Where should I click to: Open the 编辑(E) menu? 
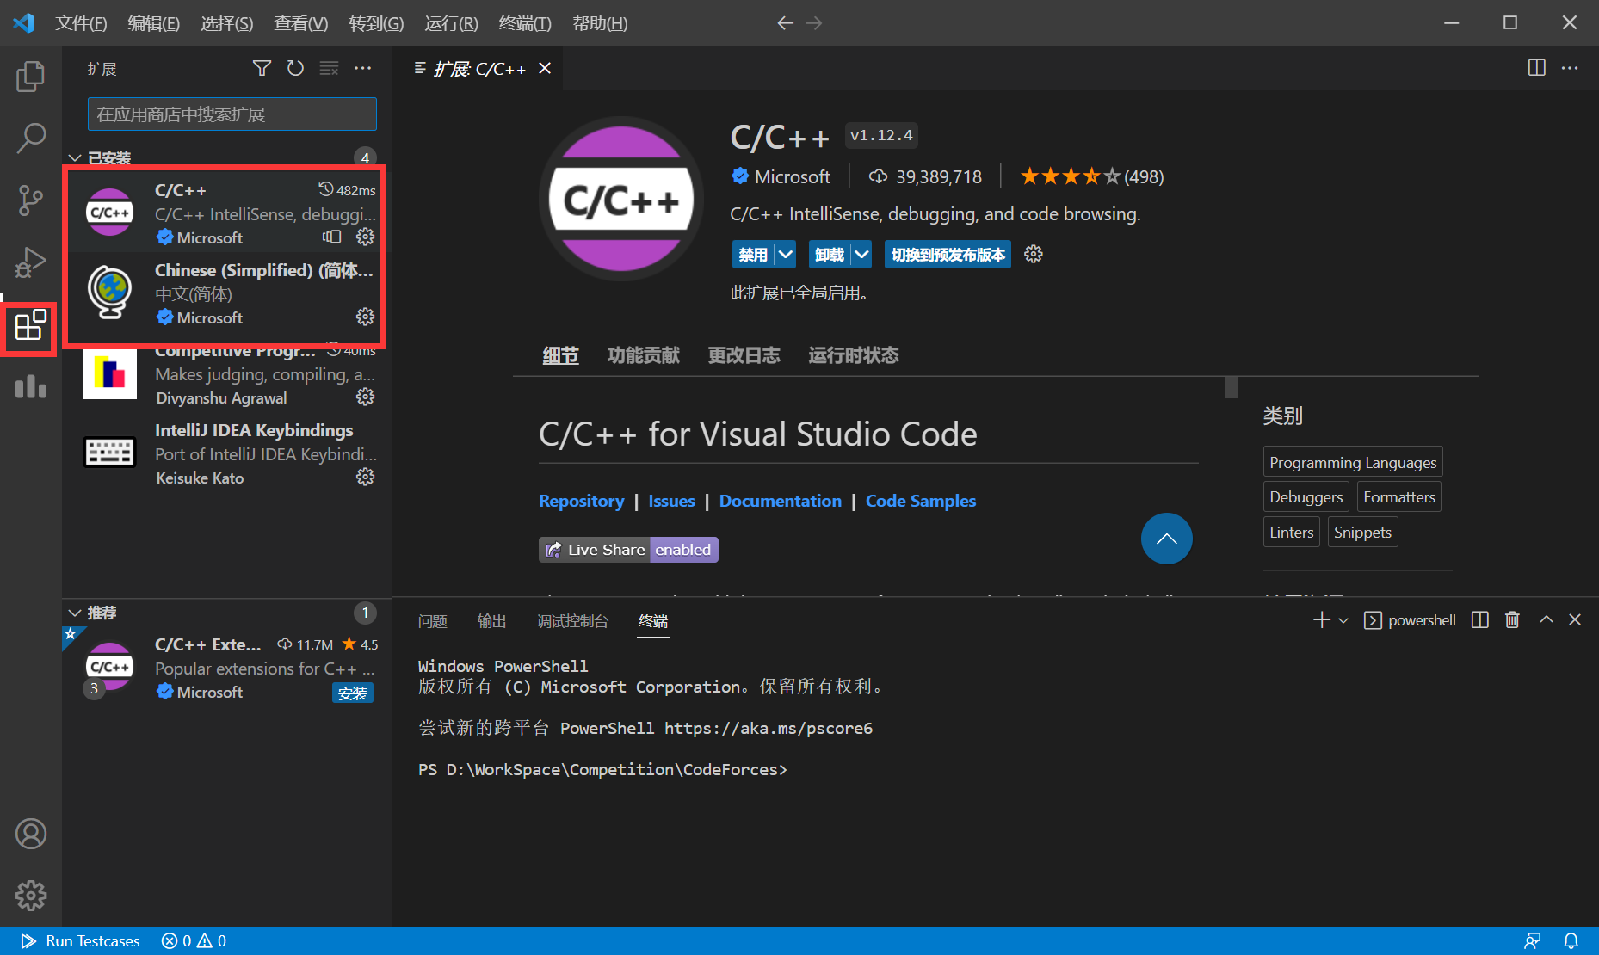click(154, 23)
